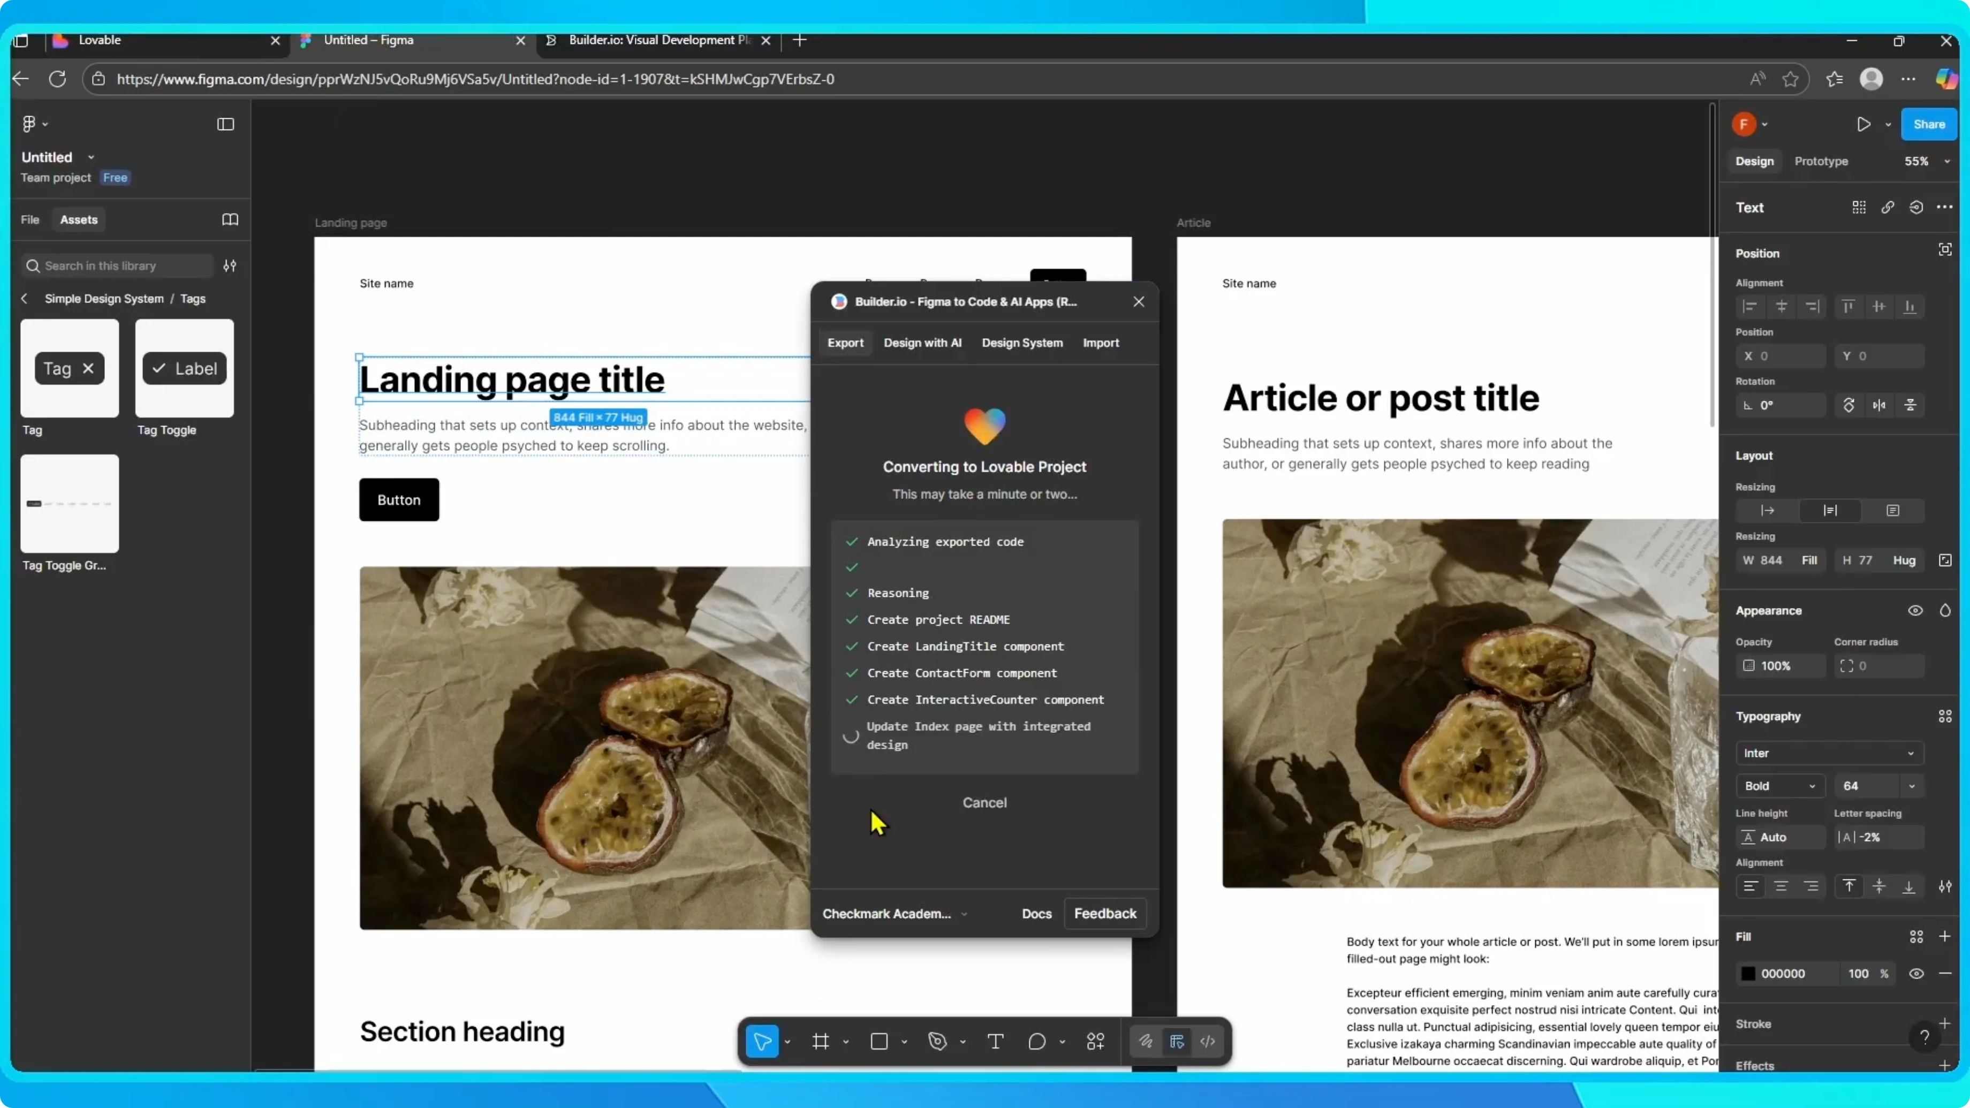
Task: Set vertical text align top
Action: point(1848,886)
